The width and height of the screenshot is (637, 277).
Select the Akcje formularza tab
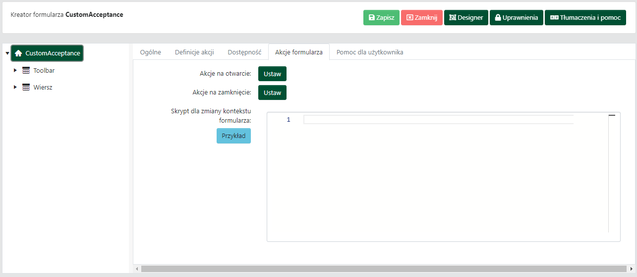[x=299, y=52]
